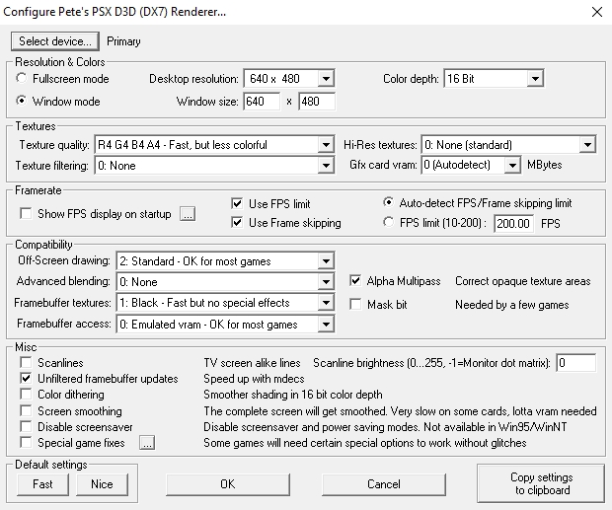The width and height of the screenshot is (612, 510).
Task: Toggle Unfiltered framebuffer updates checkbox
Action: [x=26, y=379]
